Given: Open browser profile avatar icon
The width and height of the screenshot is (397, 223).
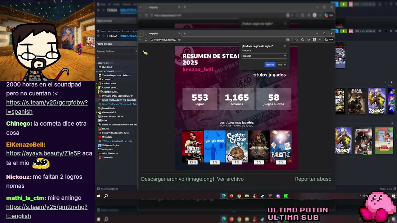Looking at the screenshot, I should (x=315, y=40).
